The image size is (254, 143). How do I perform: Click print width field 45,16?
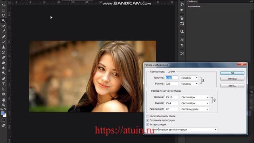172,97
